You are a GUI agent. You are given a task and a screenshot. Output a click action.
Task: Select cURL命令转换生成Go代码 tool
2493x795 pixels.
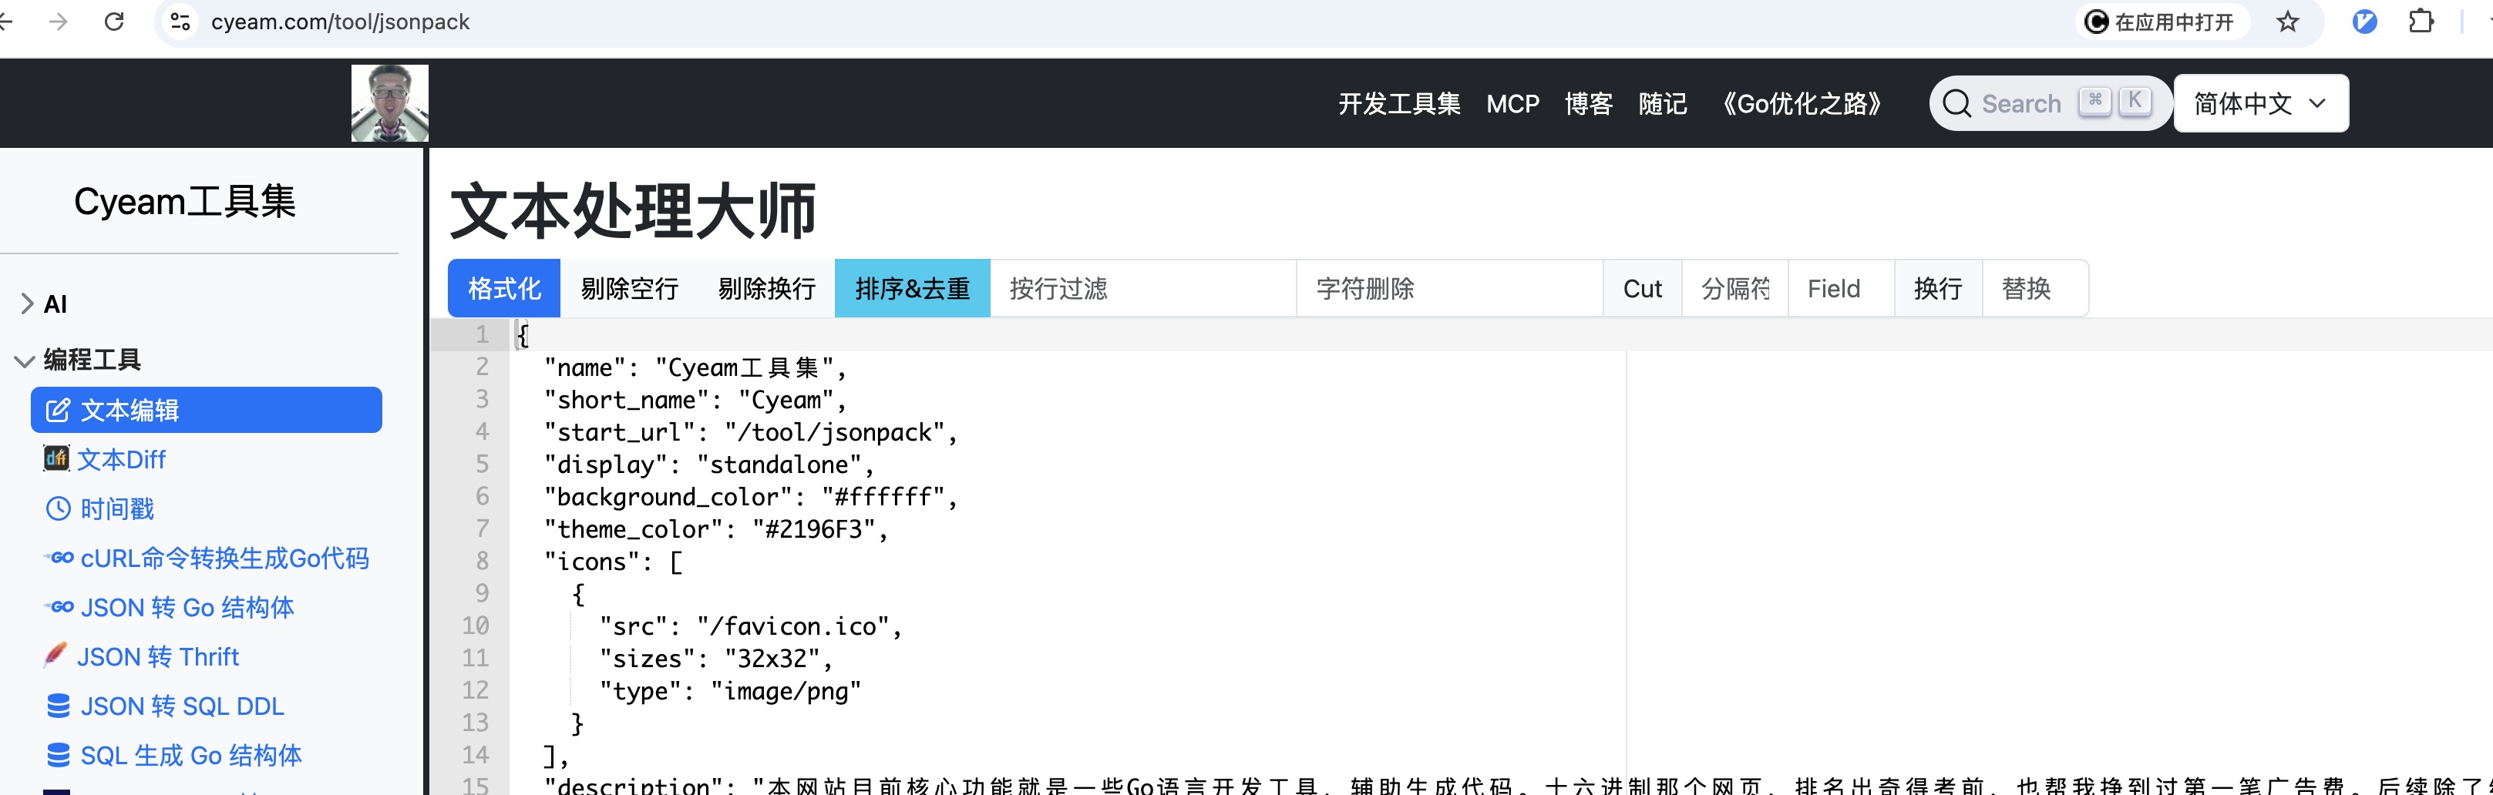223,558
